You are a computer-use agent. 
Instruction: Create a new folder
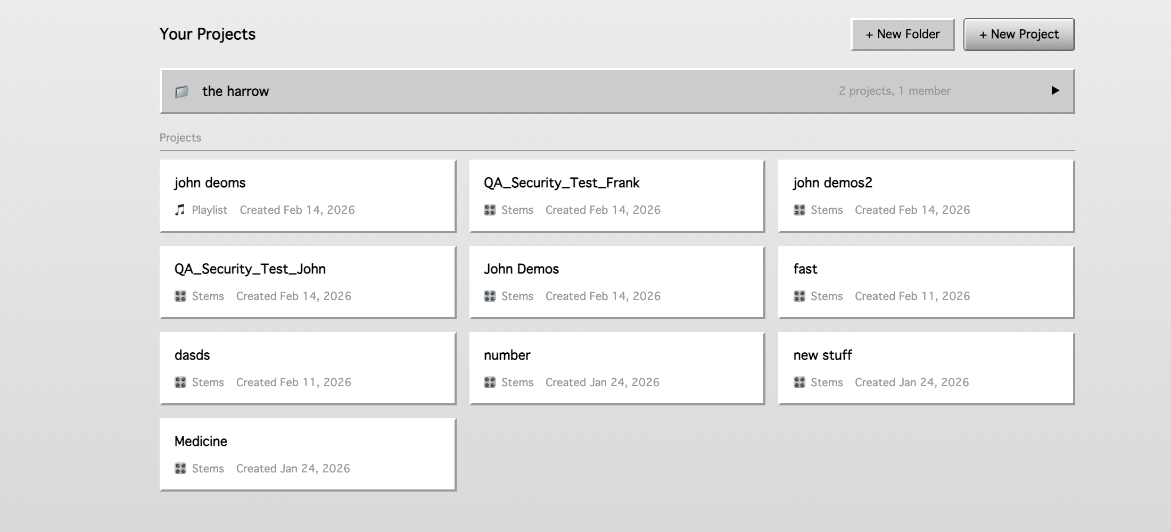(902, 34)
